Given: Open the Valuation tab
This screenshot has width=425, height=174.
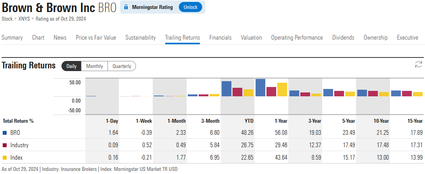Looking at the screenshot, I should coord(251,38).
